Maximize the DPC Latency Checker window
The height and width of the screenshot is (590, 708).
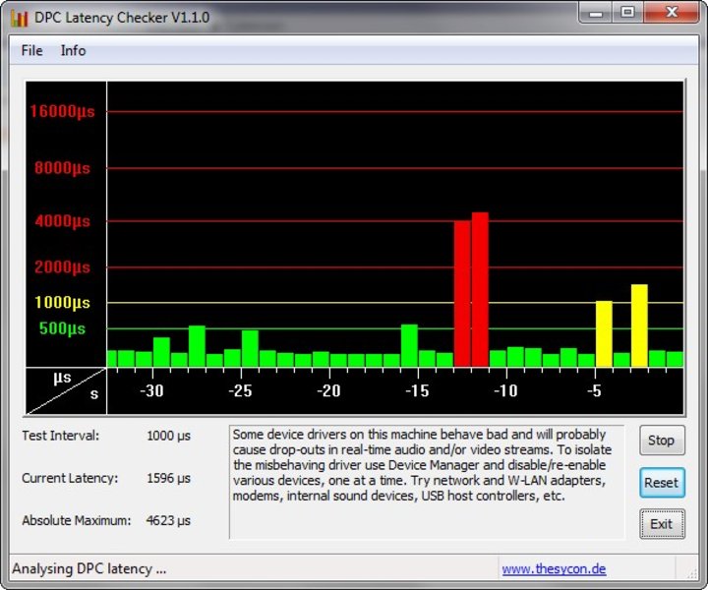tap(627, 12)
